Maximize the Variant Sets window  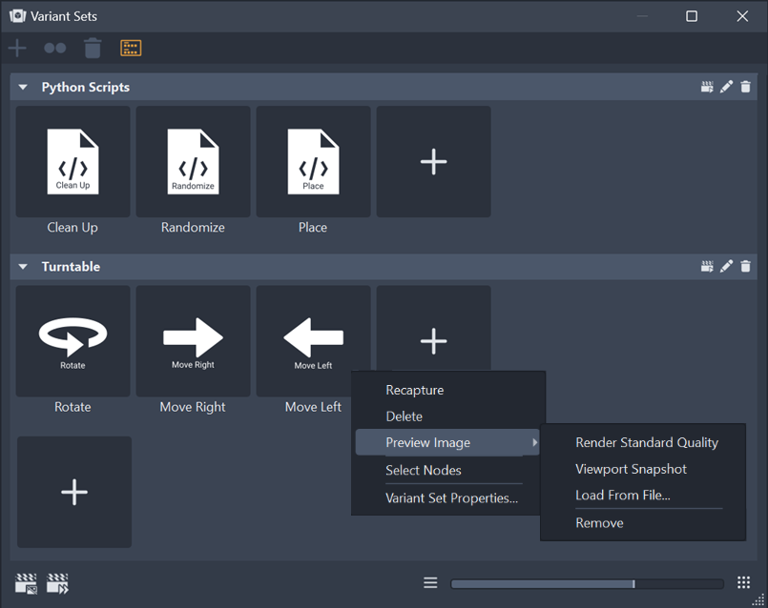pyautogui.click(x=692, y=16)
